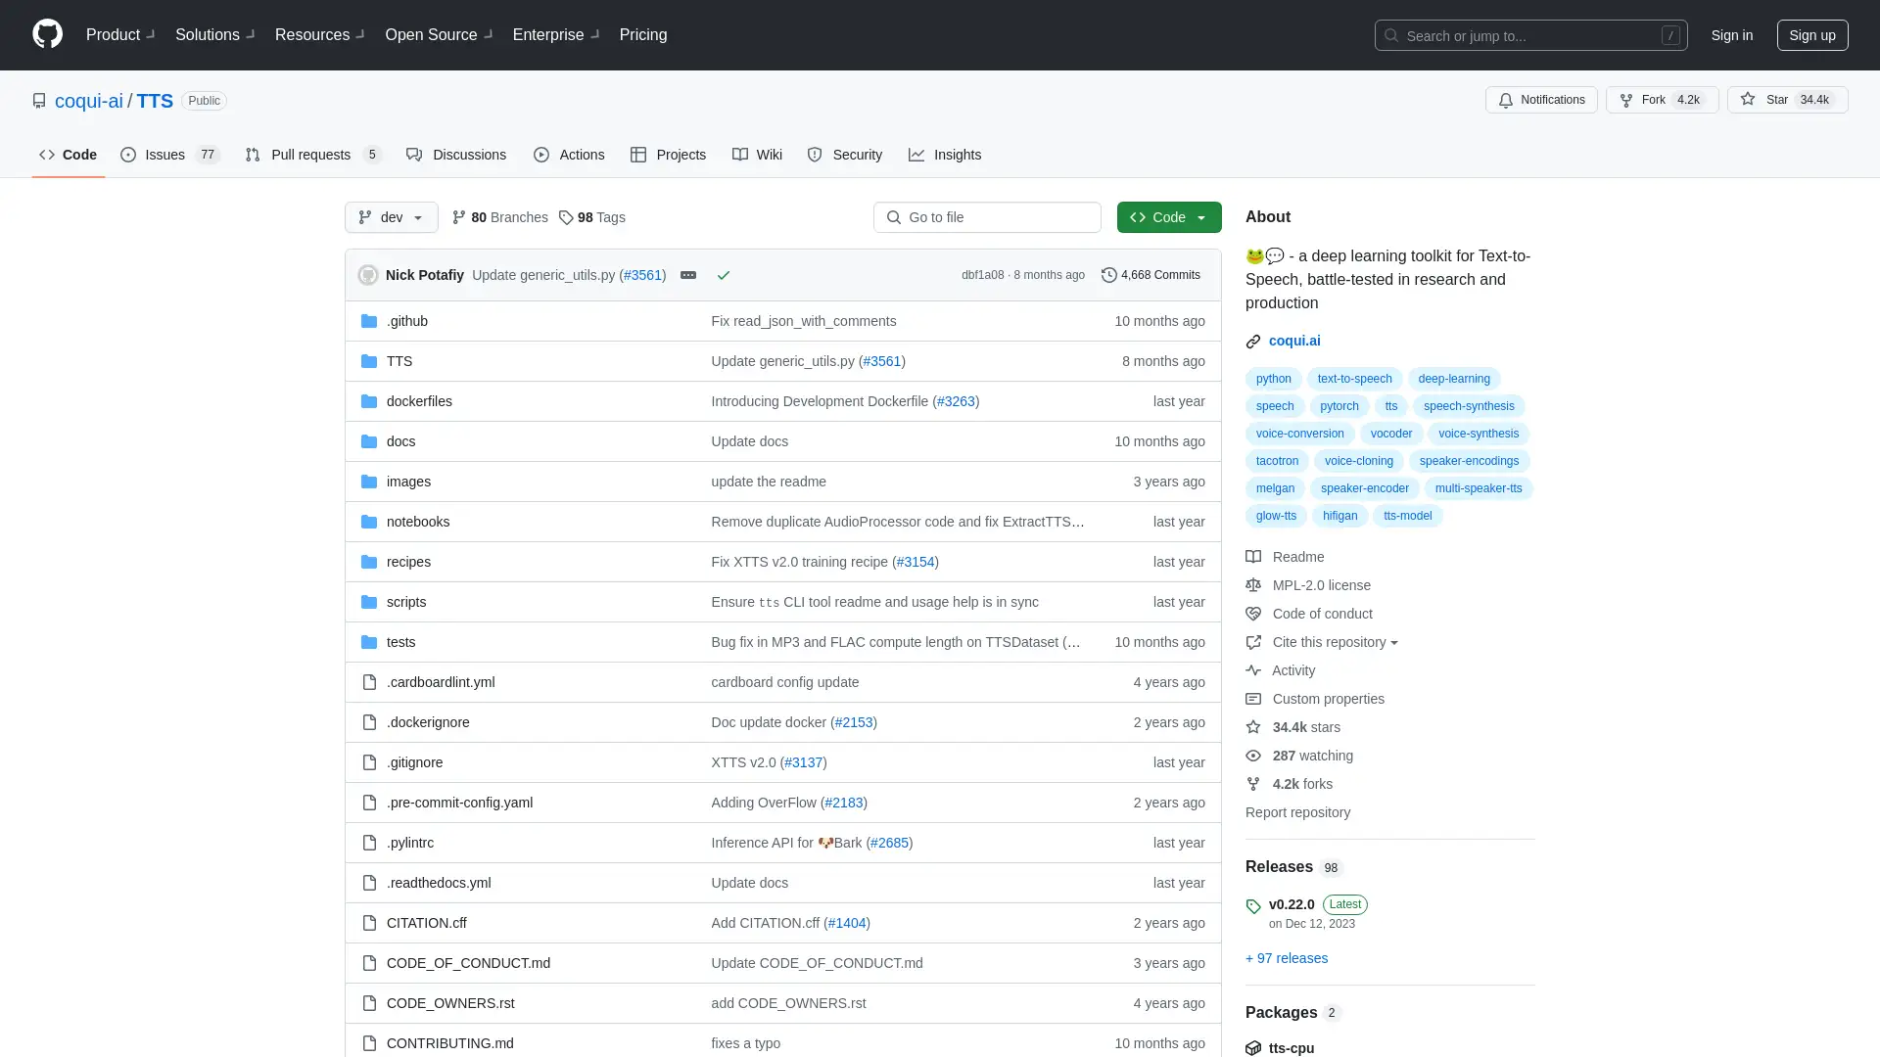Click the coqui.ai website link
Image resolution: width=1880 pixels, height=1057 pixels.
tap(1293, 340)
